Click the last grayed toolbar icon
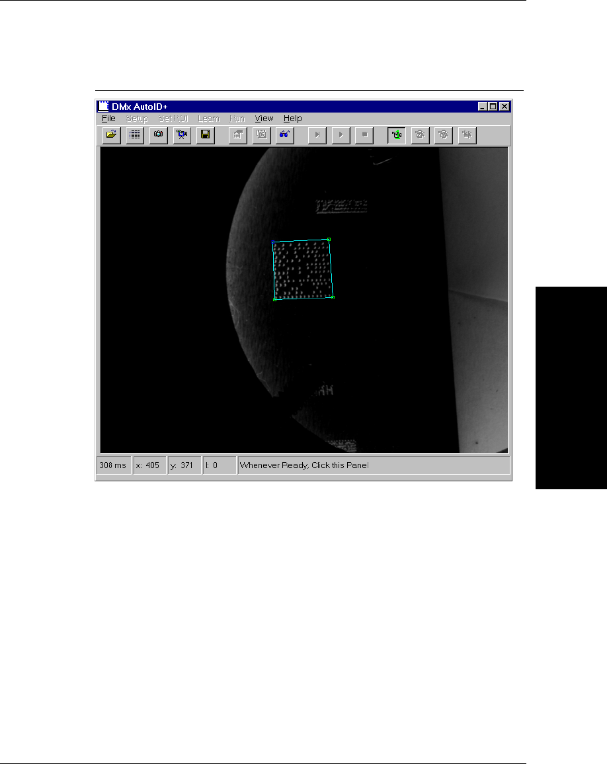This screenshot has height=764, width=607. click(467, 135)
